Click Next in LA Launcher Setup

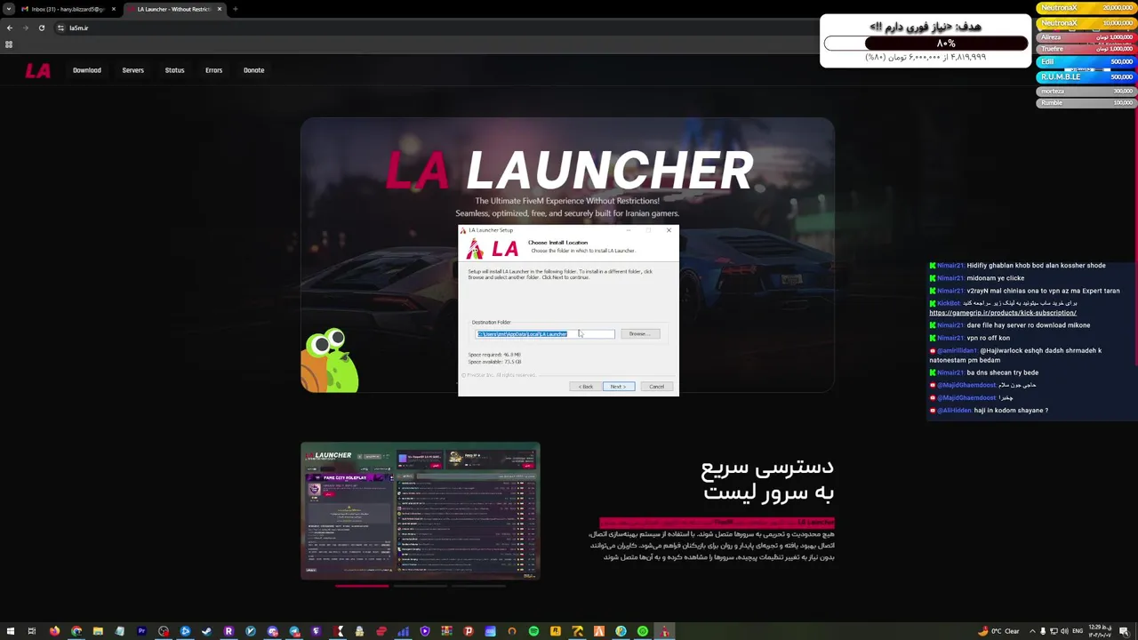pyautogui.click(x=618, y=387)
